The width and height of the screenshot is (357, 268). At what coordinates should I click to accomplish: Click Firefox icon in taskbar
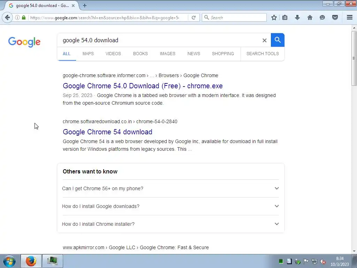pos(31,261)
